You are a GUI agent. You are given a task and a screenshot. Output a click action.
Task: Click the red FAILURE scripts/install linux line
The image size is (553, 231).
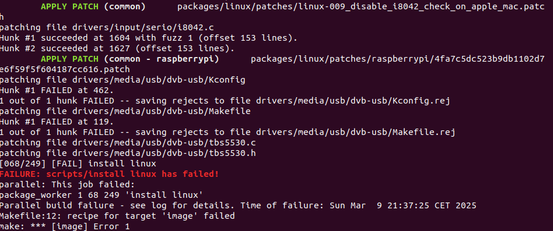[x=109, y=174]
